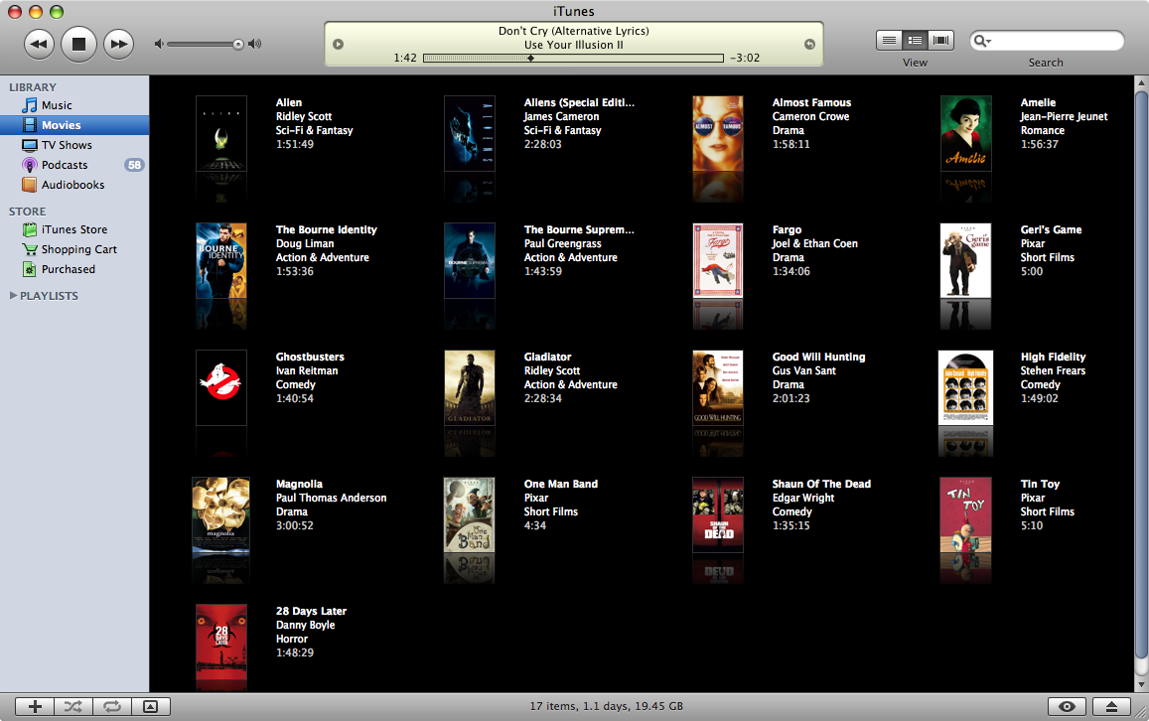Switch to grouped album view
The height and width of the screenshot is (721, 1149).
[x=915, y=41]
